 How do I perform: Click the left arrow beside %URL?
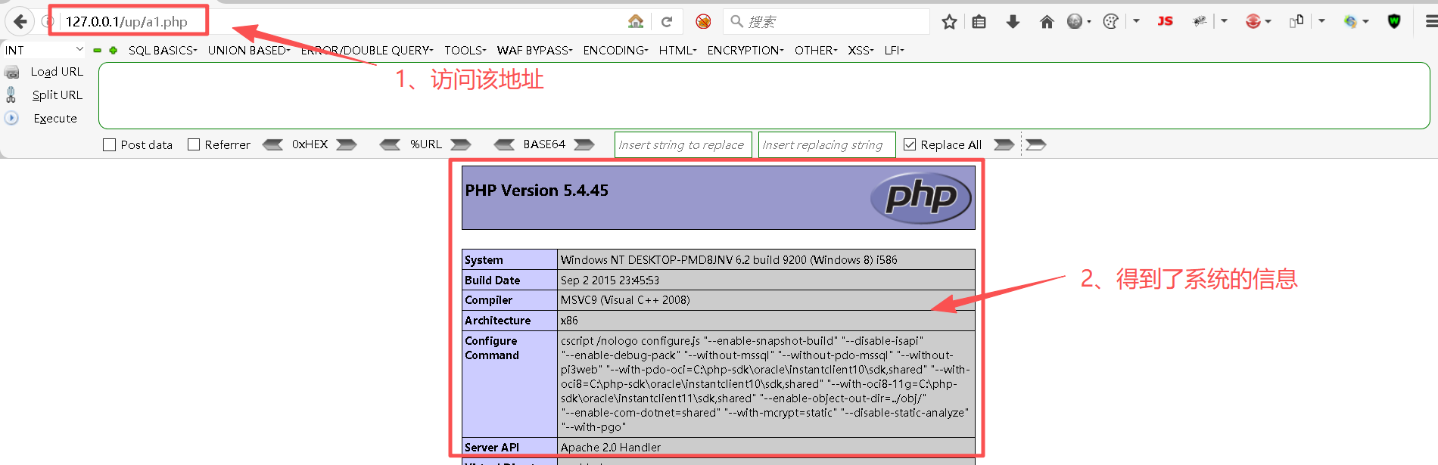pyautogui.click(x=391, y=144)
